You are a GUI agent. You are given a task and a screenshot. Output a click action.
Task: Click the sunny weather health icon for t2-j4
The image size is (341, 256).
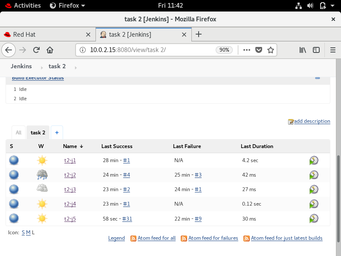(x=42, y=204)
